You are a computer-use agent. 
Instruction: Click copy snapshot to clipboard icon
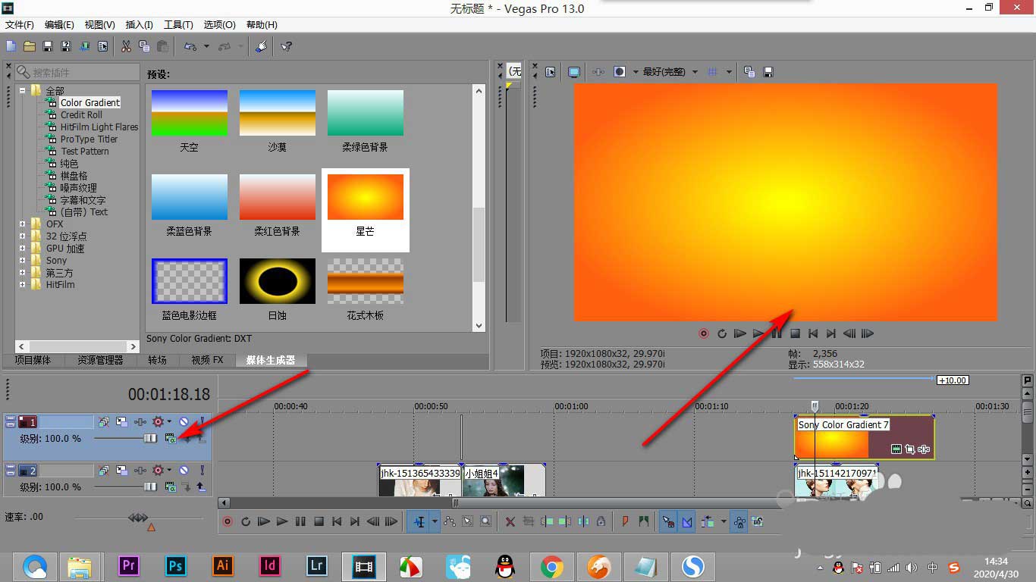click(x=750, y=72)
